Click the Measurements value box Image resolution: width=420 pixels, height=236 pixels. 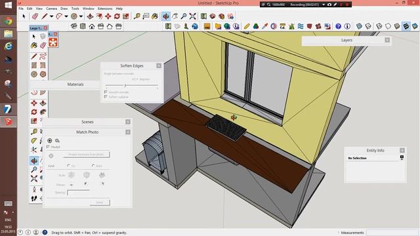click(x=392, y=233)
